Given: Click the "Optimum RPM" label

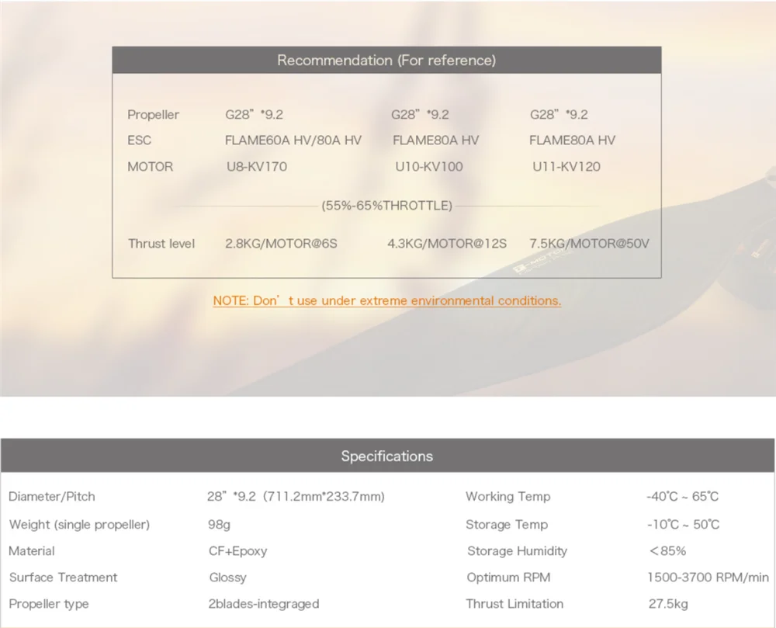Looking at the screenshot, I should click(x=508, y=578).
